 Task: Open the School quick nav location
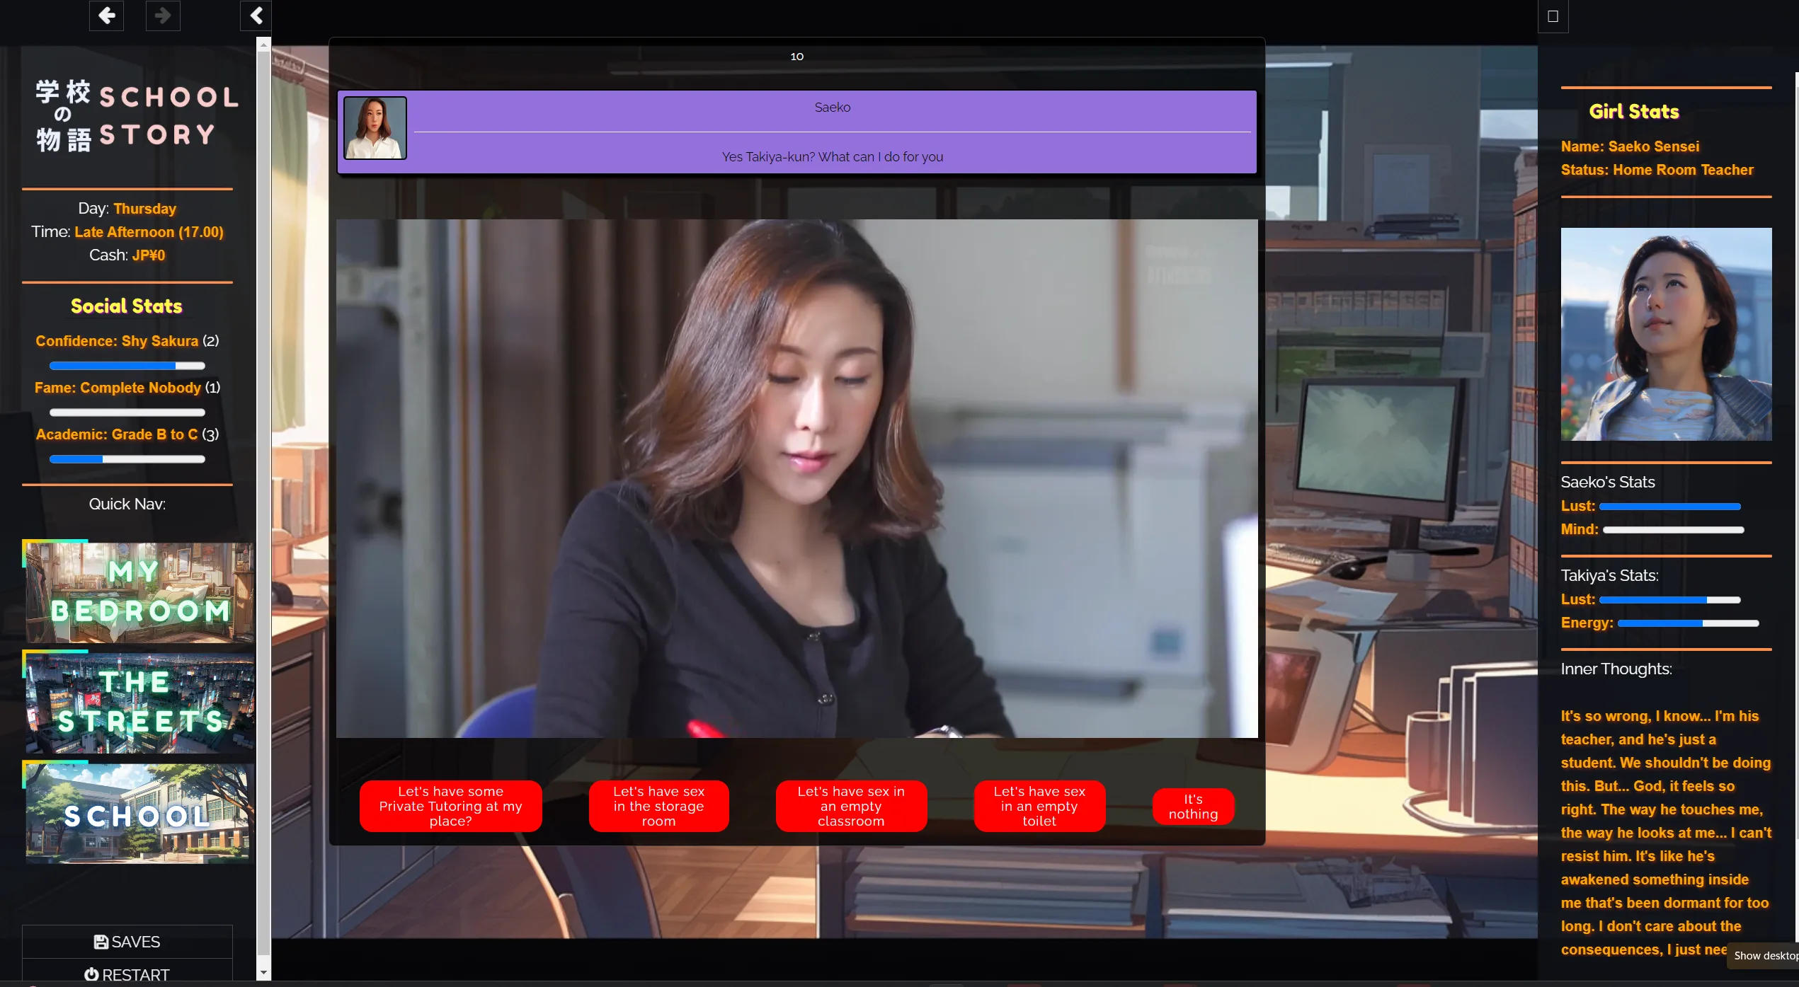click(139, 813)
